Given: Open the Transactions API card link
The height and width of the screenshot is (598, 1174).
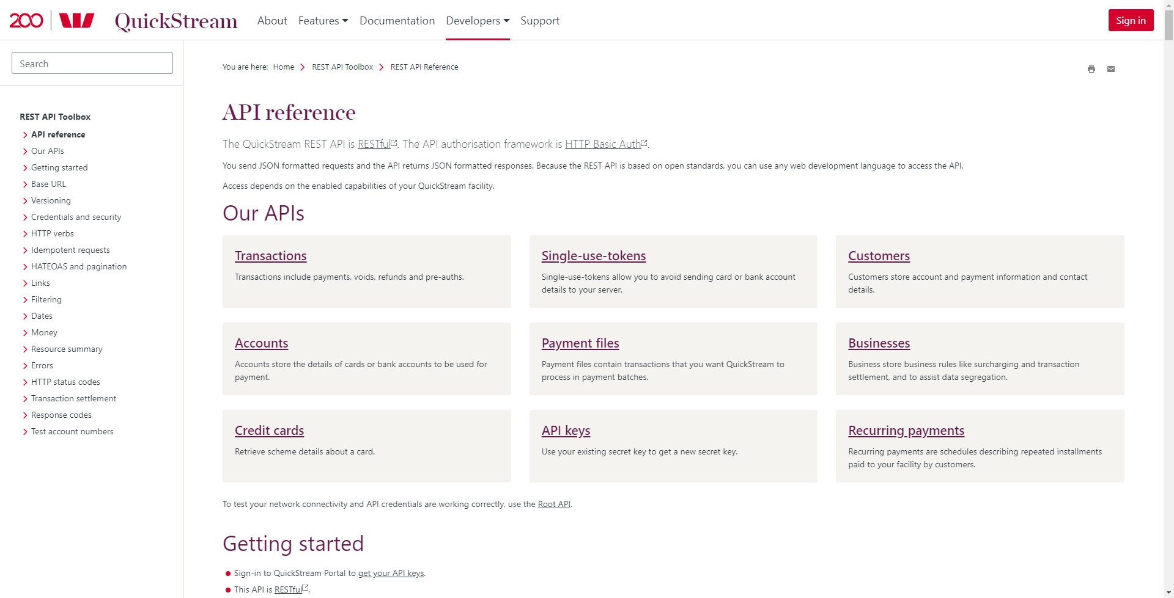Looking at the screenshot, I should [x=271, y=256].
